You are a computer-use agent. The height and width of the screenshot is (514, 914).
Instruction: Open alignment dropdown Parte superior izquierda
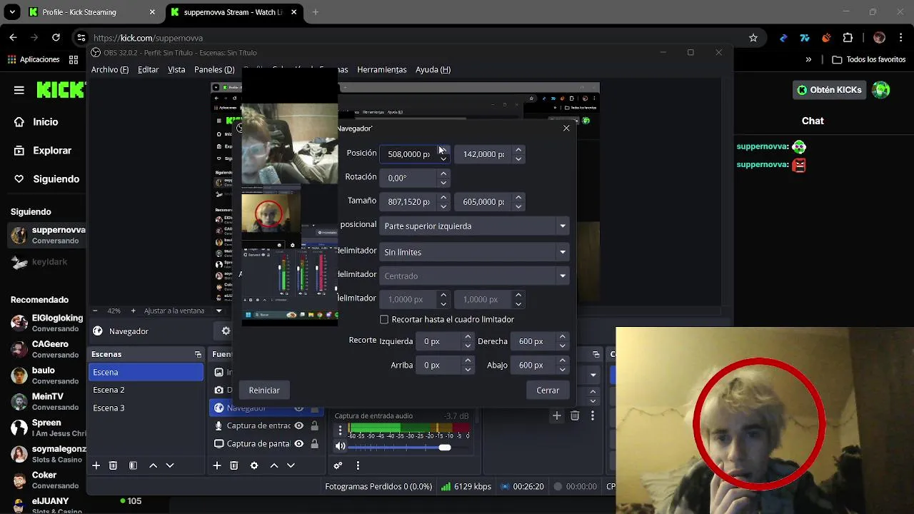474,226
